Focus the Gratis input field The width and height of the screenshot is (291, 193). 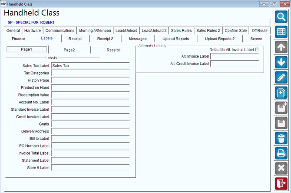[x=90, y=124]
